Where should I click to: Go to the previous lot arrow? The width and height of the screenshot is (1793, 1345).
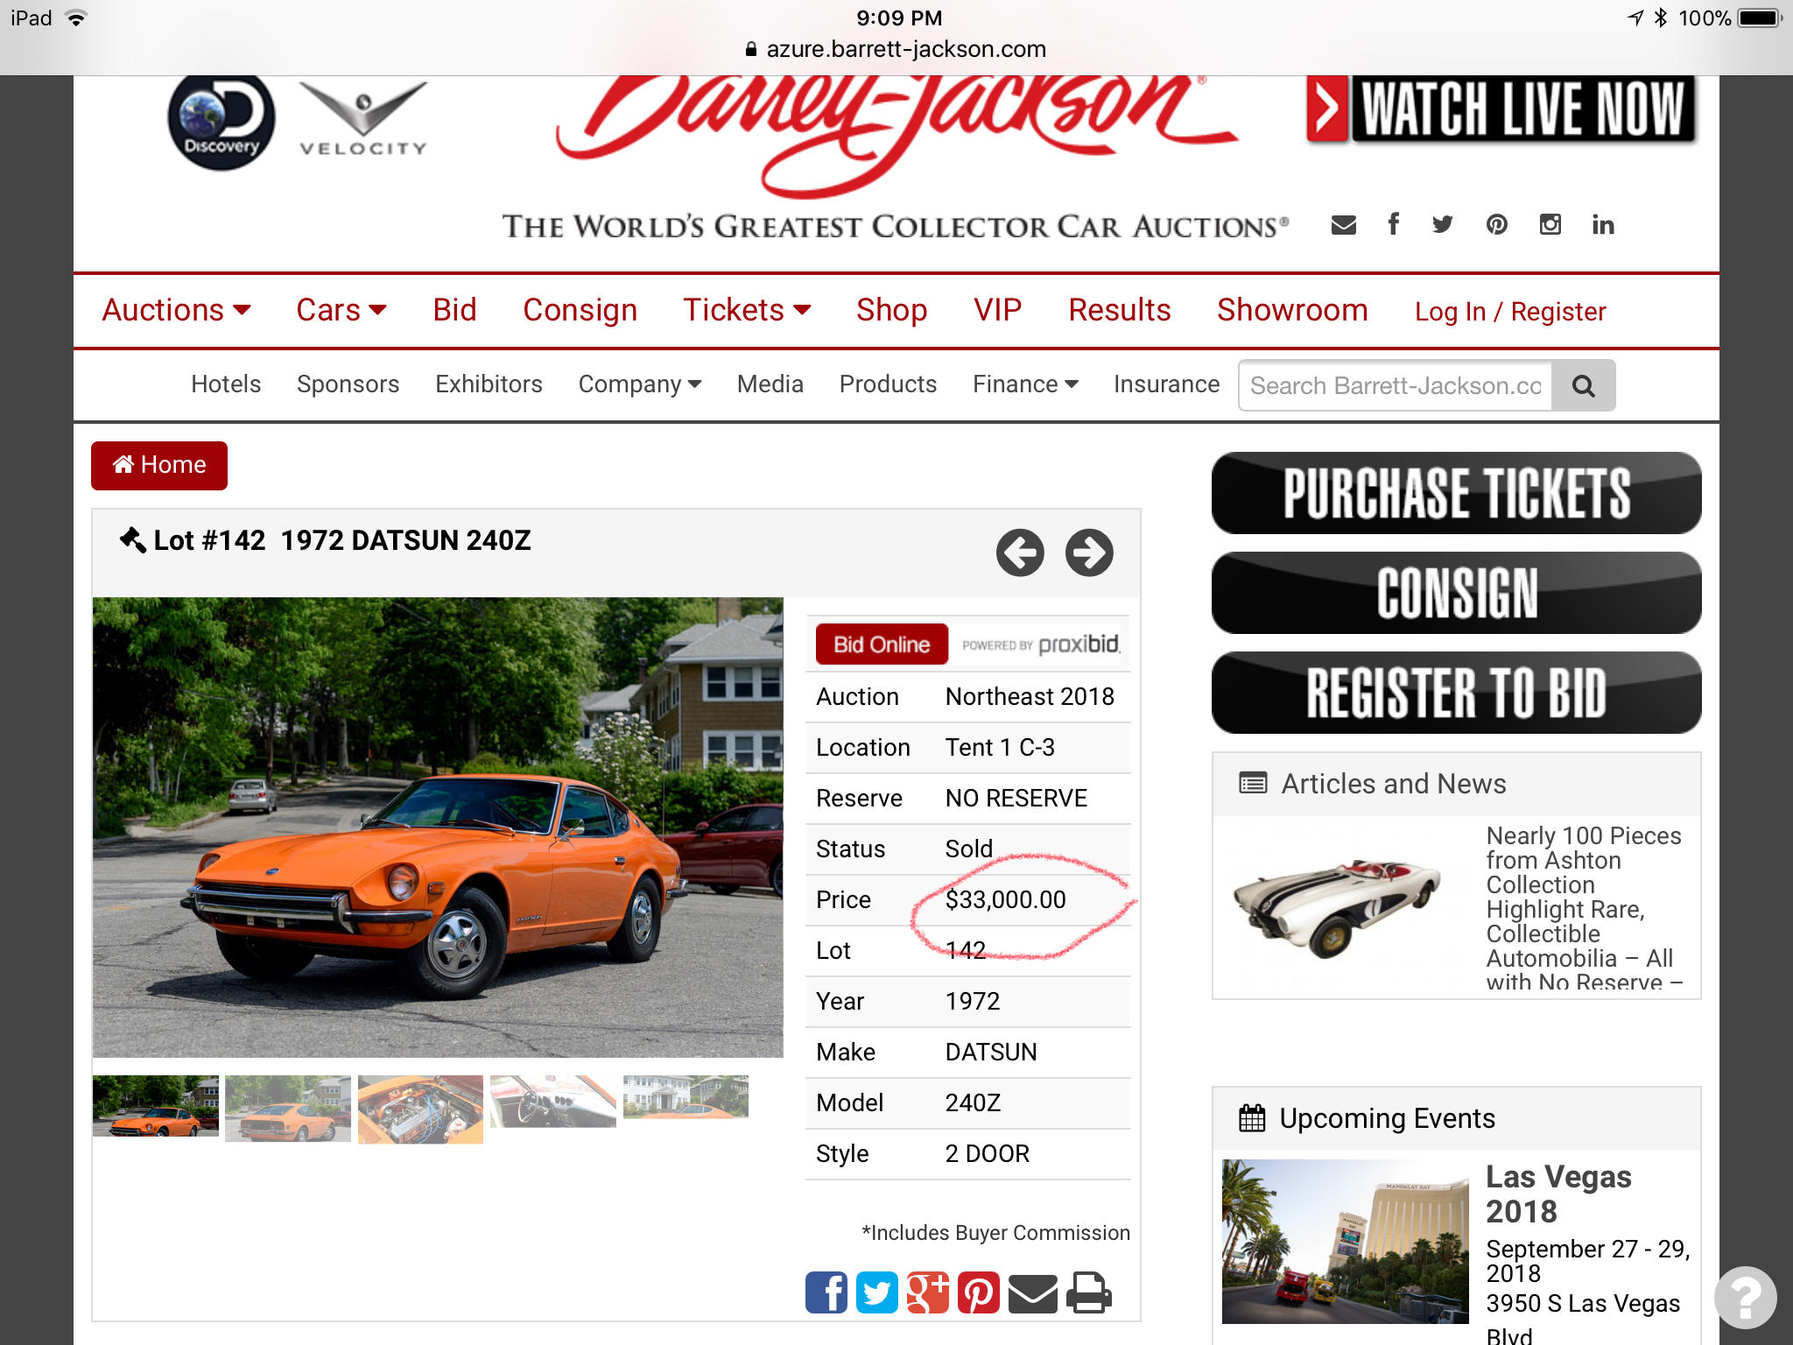1020,553
